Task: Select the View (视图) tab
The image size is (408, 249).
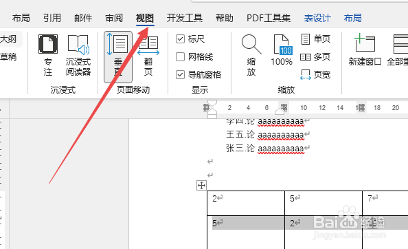Action: (145, 18)
